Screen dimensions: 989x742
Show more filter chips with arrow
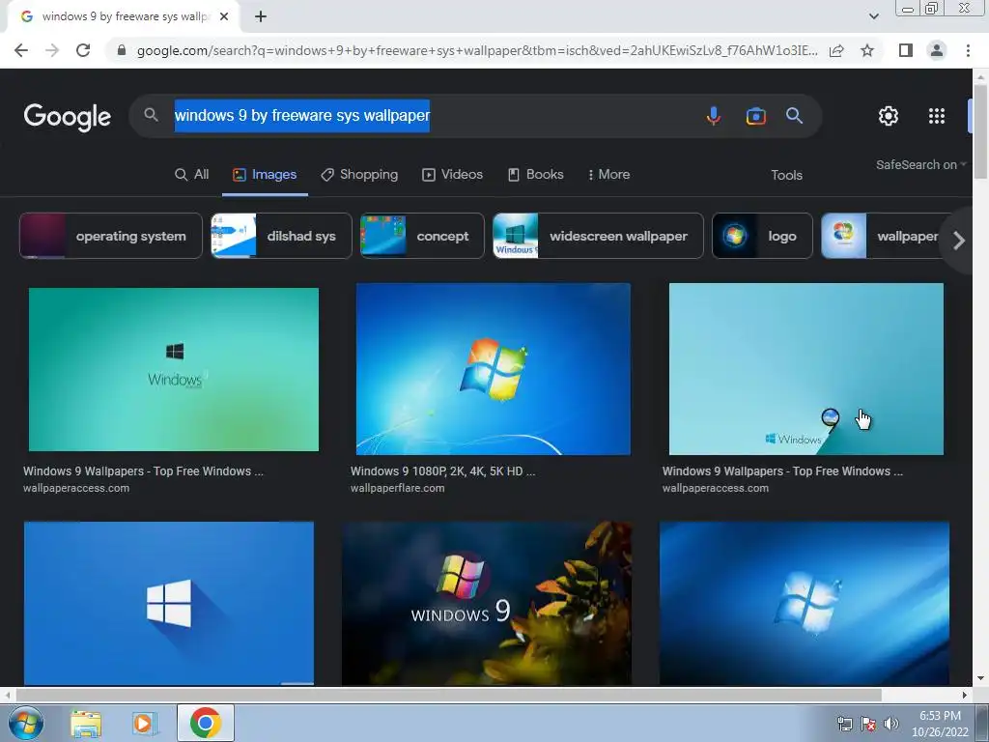pos(959,241)
